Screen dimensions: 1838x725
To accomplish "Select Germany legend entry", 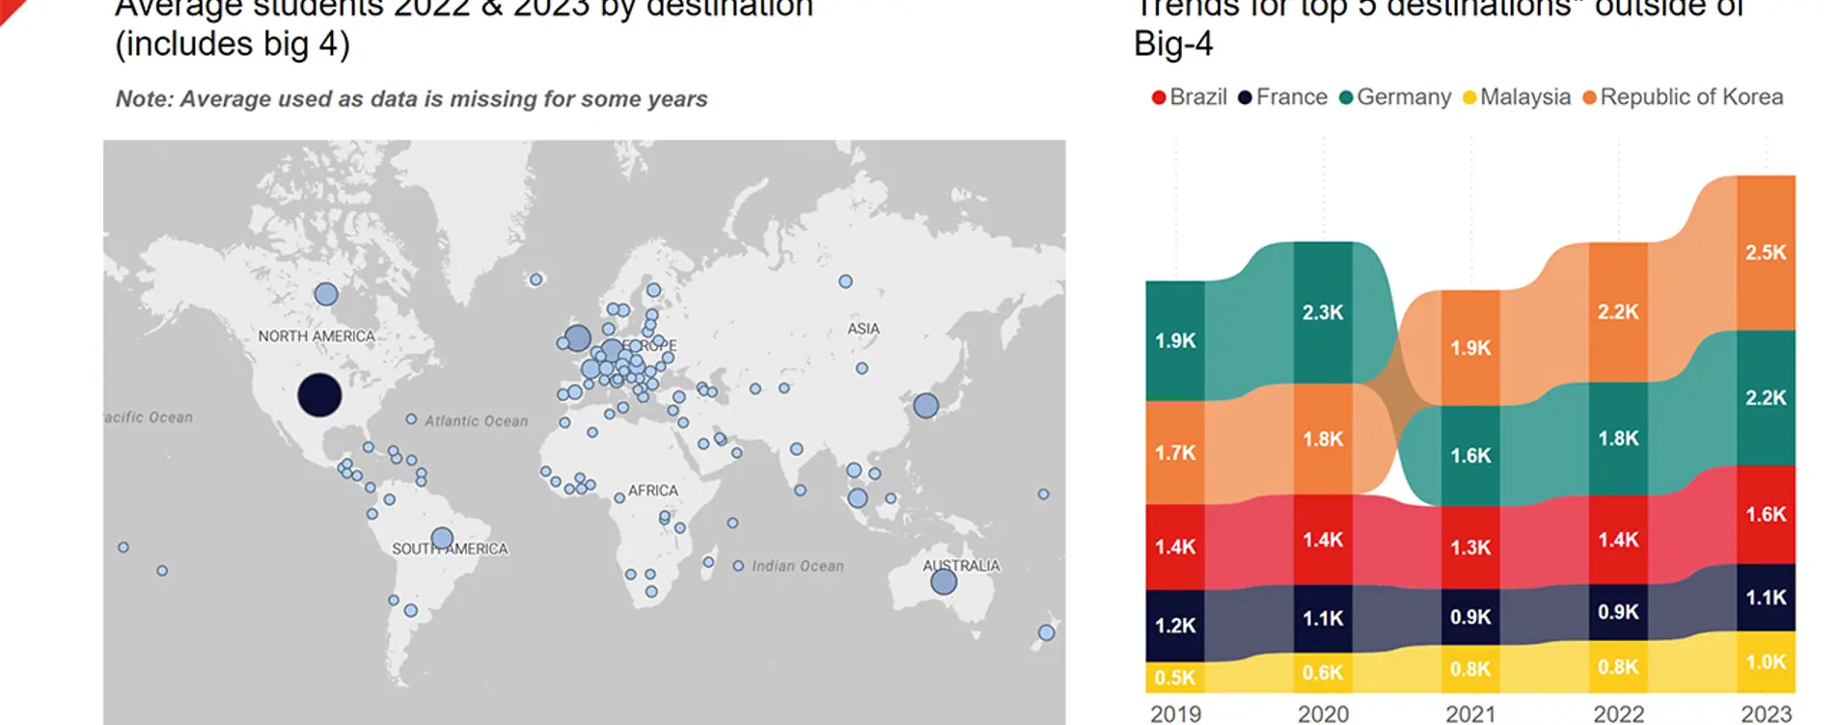I will (1395, 97).
